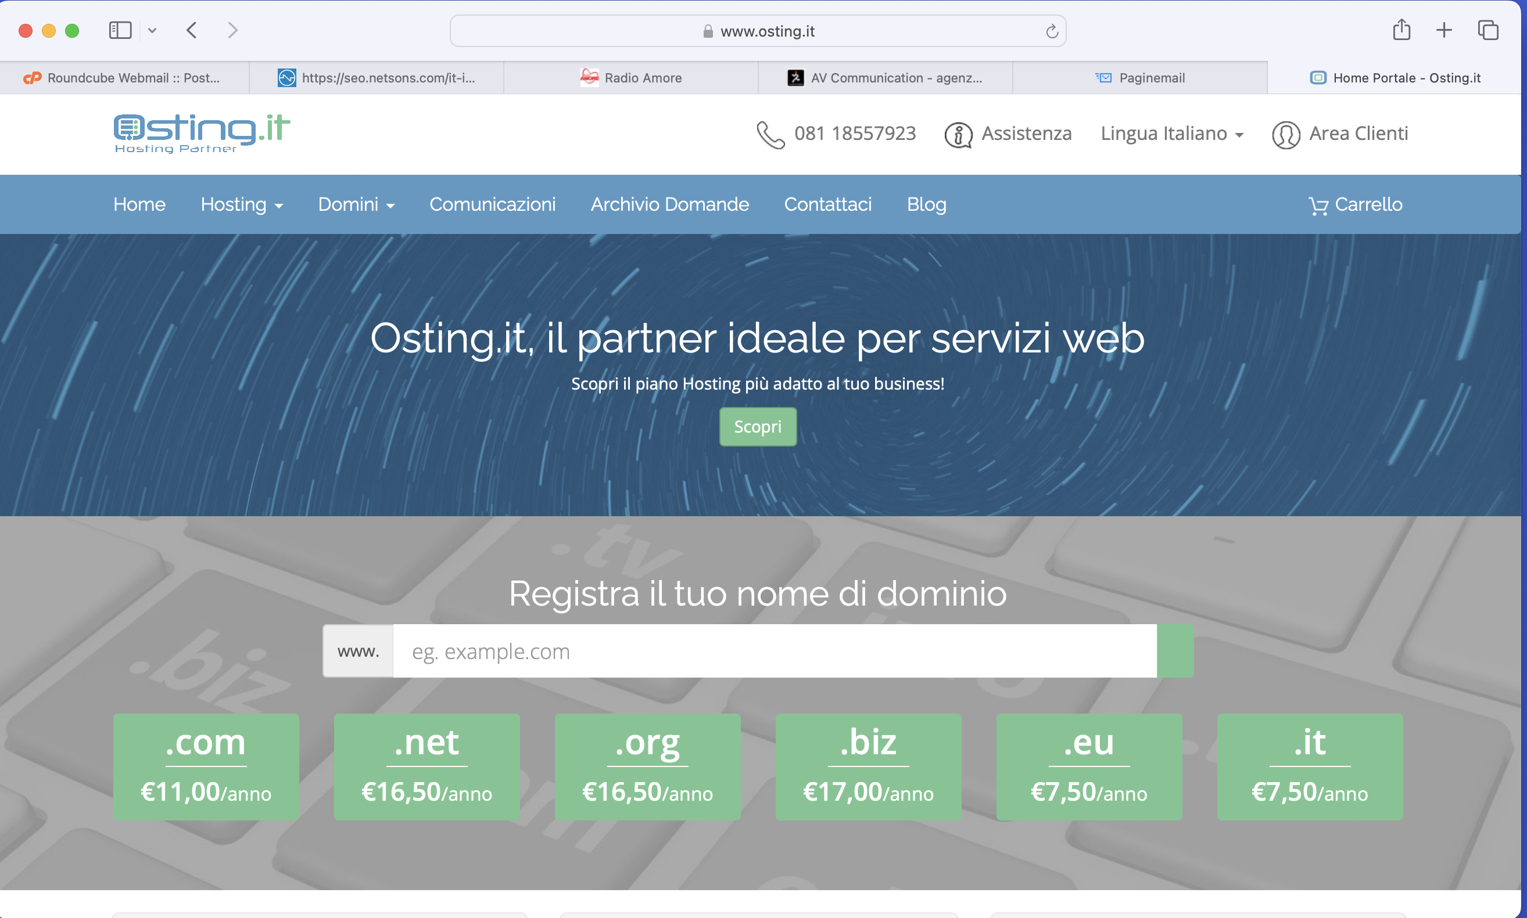Switch to Radio Amore tab
The height and width of the screenshot is (918, 1527).
(x=631, y=78)
